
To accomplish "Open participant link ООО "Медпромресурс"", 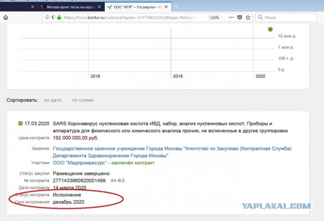I will coord(80,163).
